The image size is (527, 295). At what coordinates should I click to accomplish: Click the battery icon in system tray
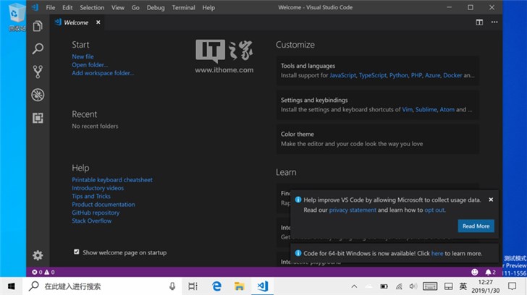coord(384,286)
